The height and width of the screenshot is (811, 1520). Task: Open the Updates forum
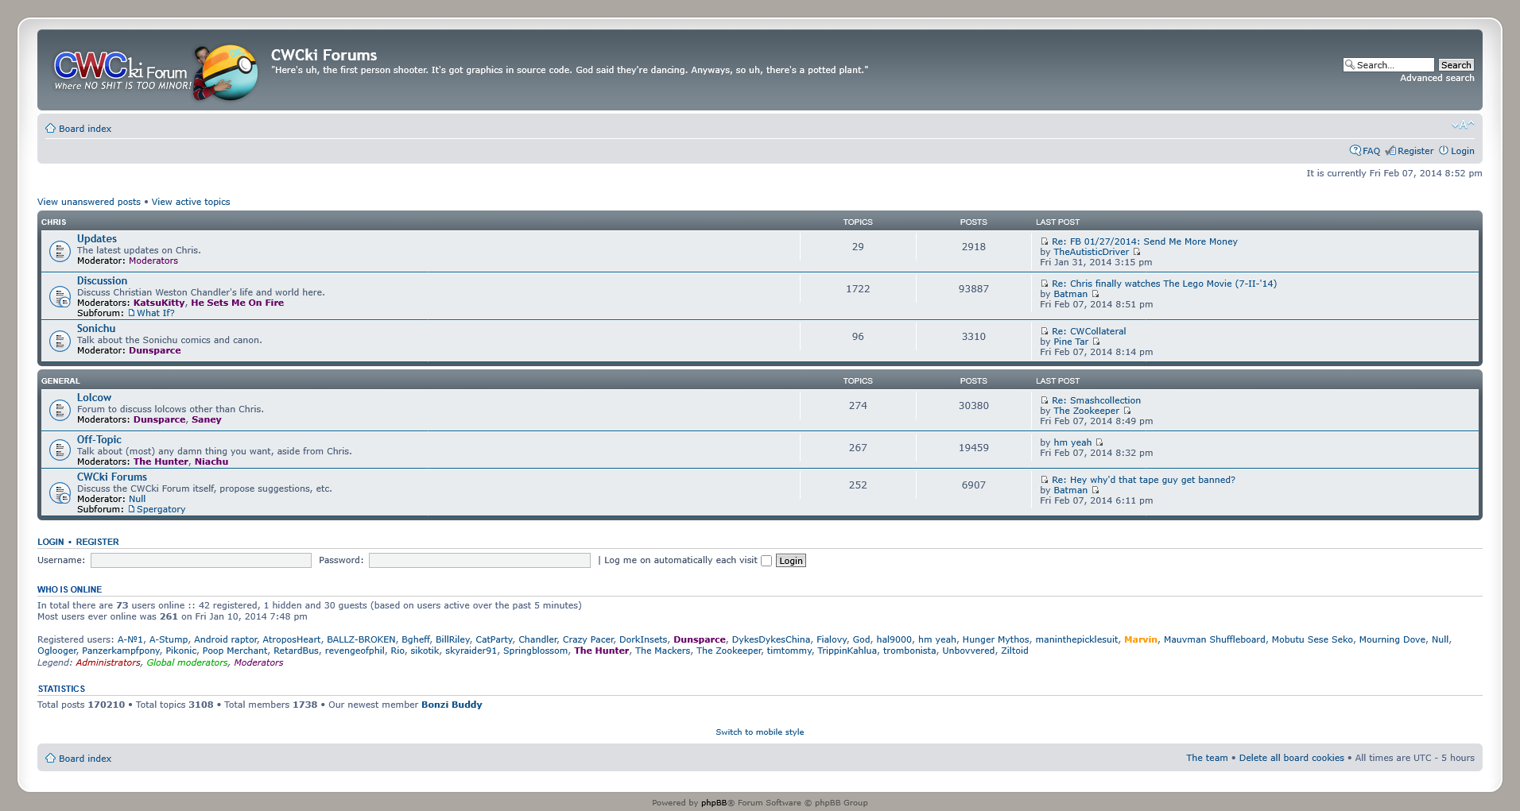[x=97, y=238]
